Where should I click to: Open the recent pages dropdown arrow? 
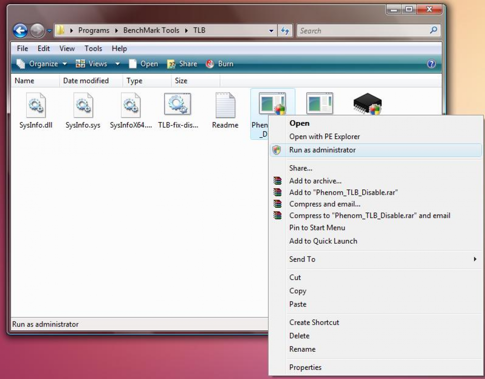pos(49,31)
